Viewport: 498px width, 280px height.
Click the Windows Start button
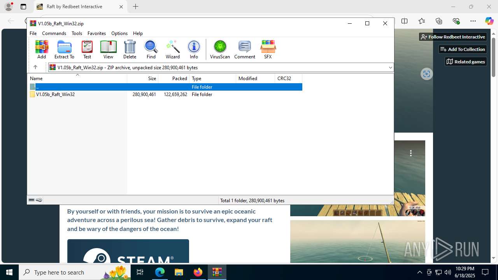coord(9,272)
